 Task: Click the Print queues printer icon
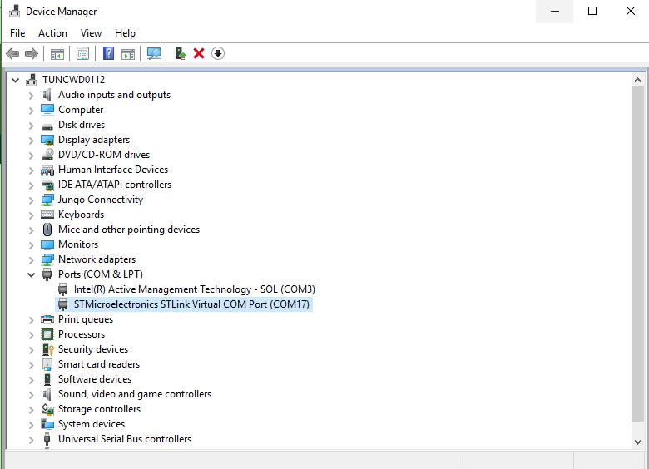(47, 319)
